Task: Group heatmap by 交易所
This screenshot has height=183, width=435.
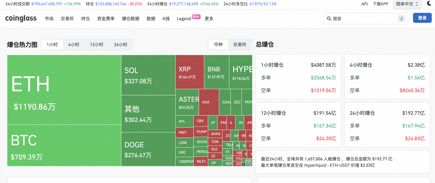Action: tap(240, 45)
